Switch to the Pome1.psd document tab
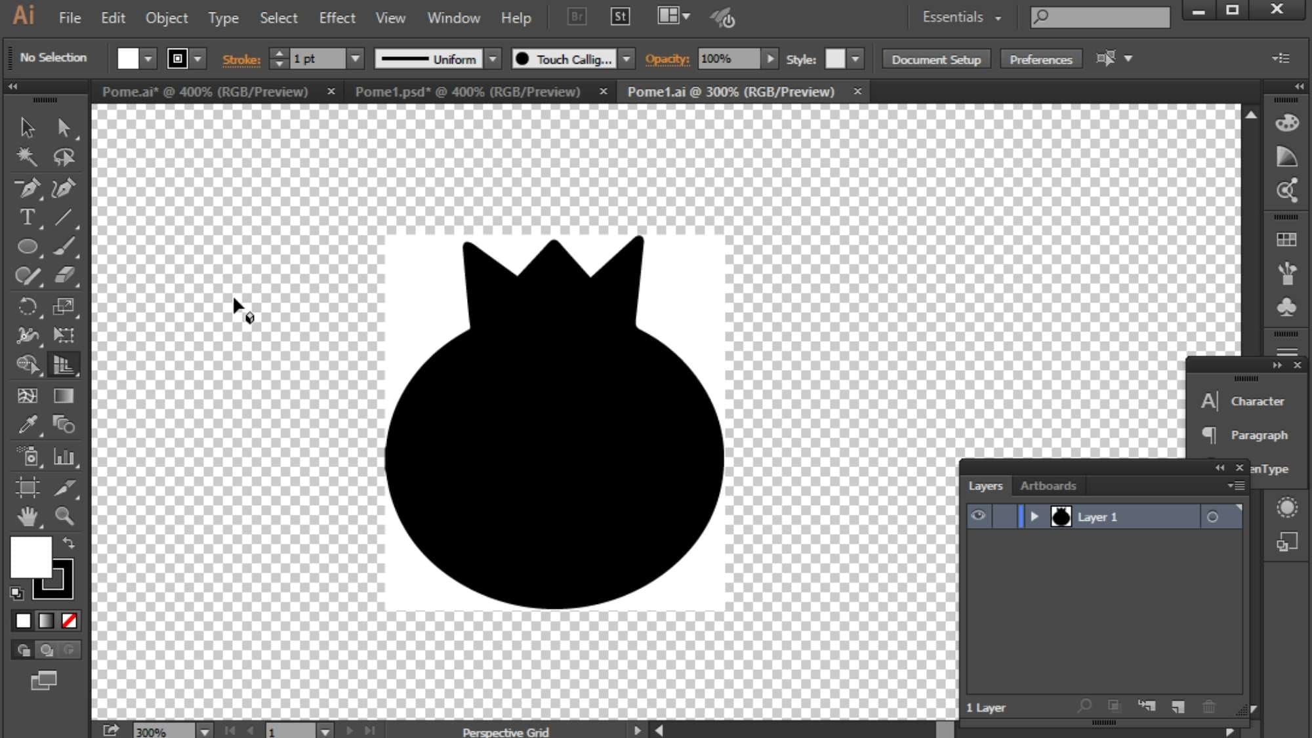The width and height of the screenshot is (1312, 738). click(467, 92)
